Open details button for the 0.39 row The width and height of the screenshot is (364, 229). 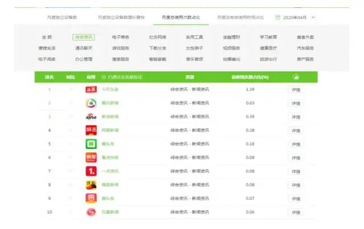pos(296,117)
